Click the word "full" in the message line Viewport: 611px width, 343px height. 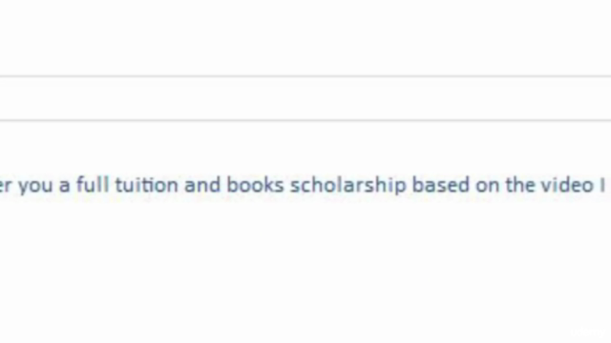(x=93, y=185)
